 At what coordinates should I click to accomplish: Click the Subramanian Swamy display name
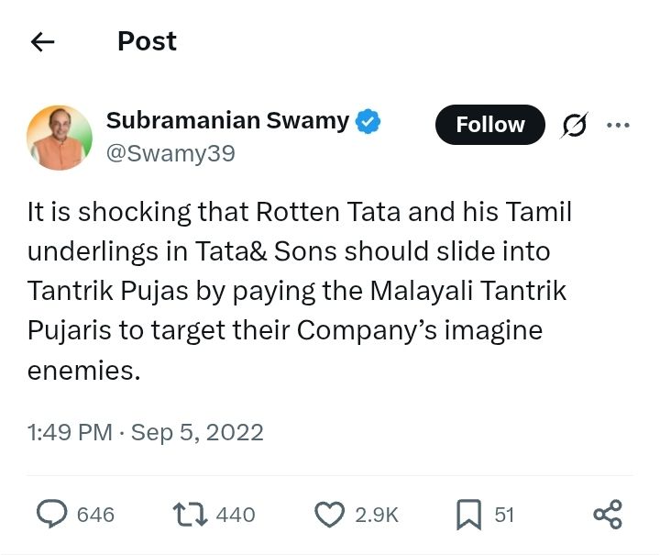pyautogui.click(x=227, y=120)
